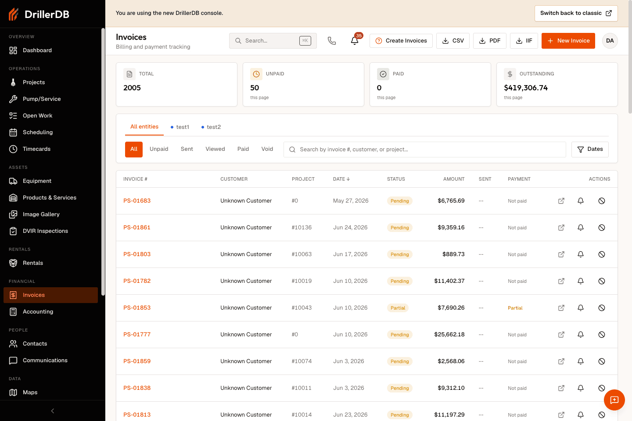Sort by Date column header
The image size is (632, 421).
[x=341, y=179]
